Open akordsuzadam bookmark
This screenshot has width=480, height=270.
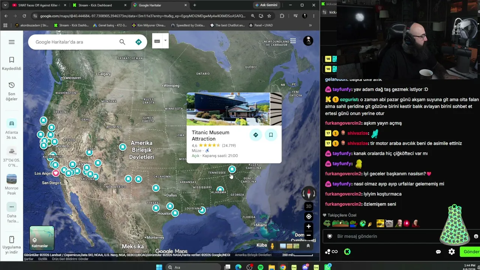pos(32,25)
